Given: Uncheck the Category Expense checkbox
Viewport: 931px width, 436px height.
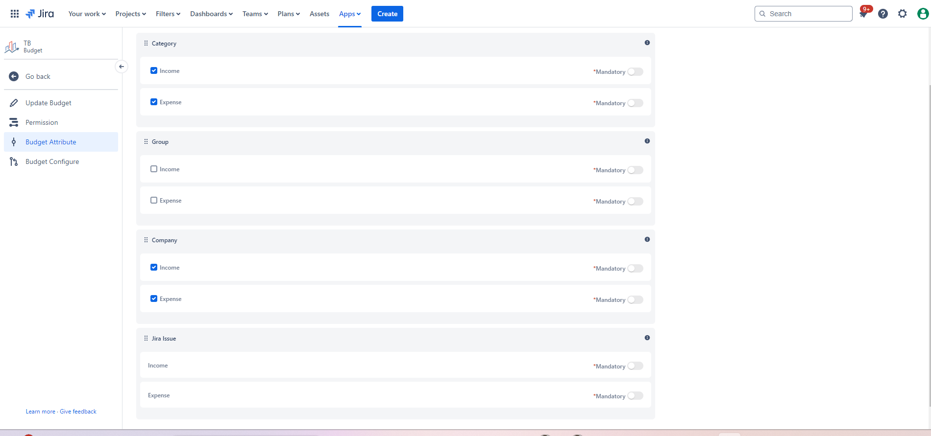Looking at the screenshot, I should [x=154, y=102].
